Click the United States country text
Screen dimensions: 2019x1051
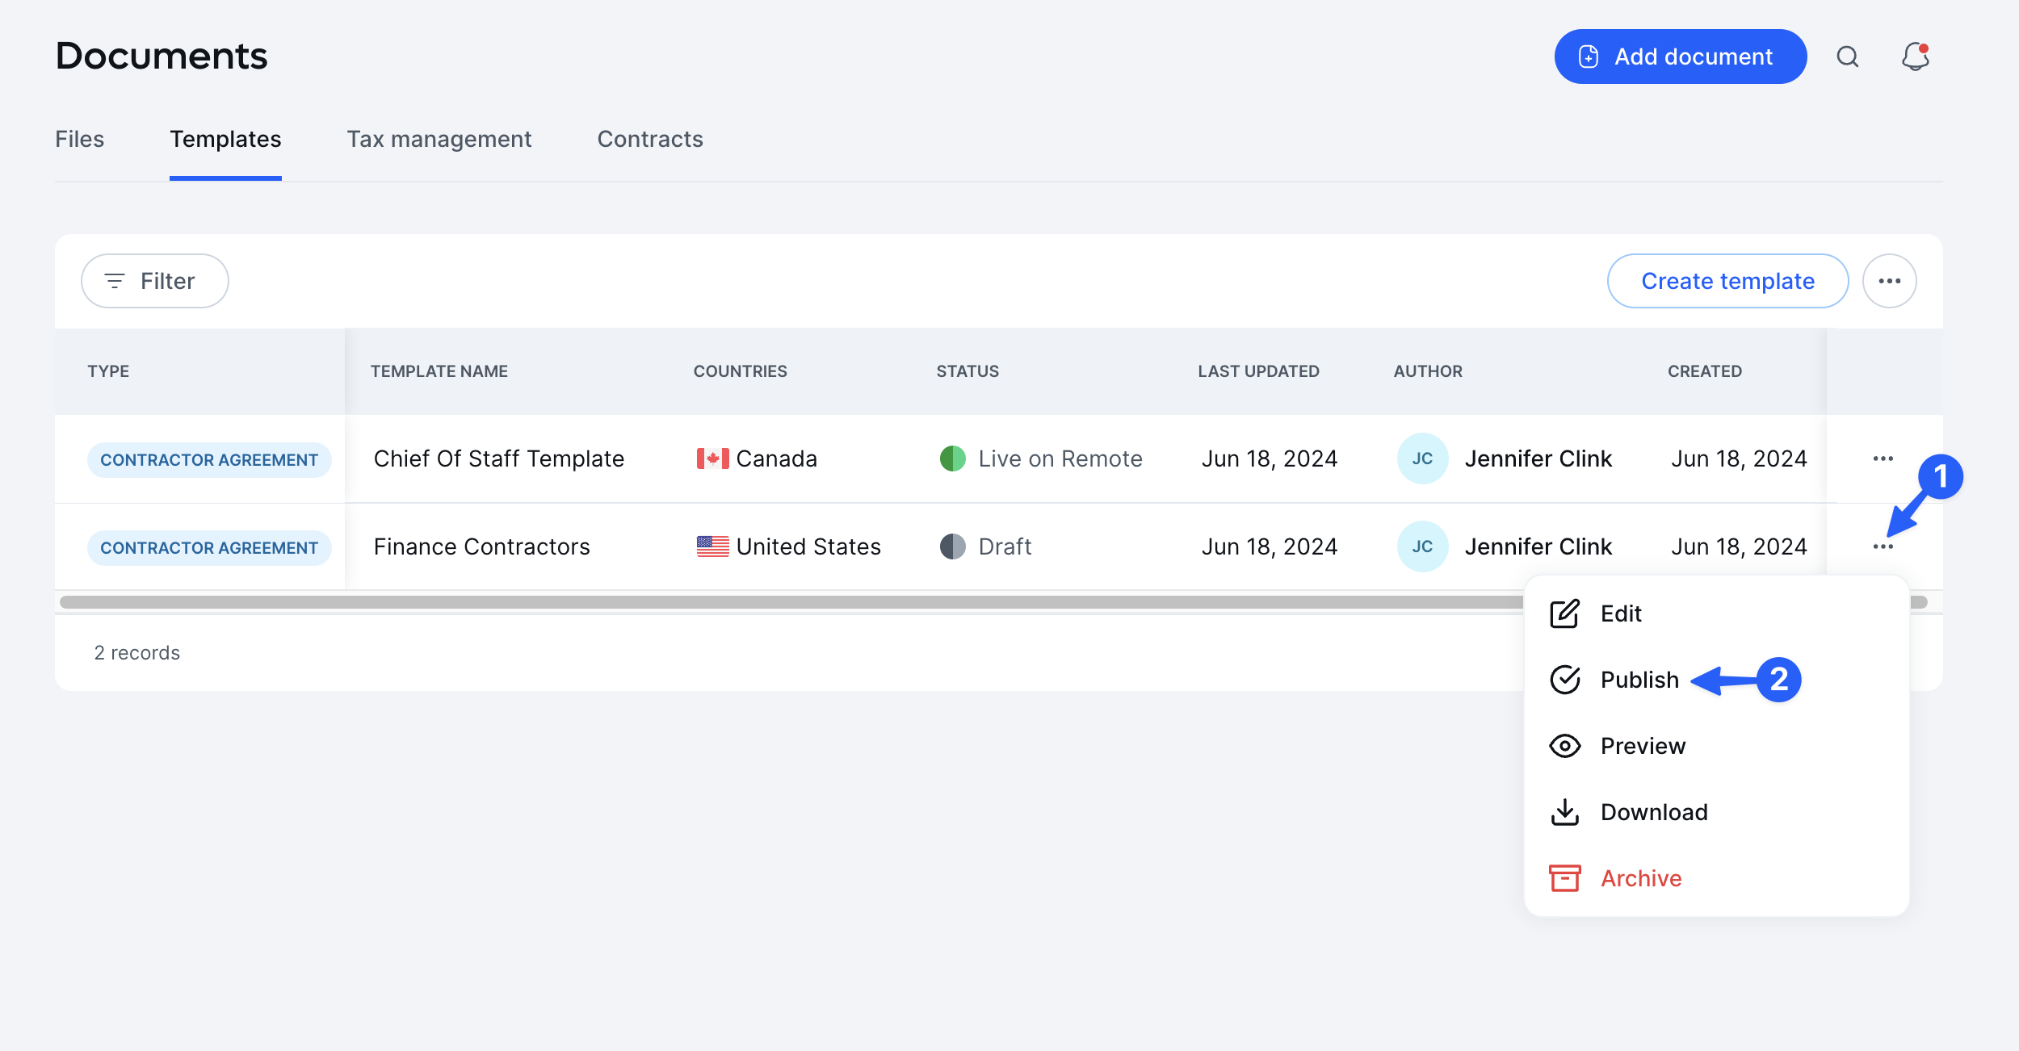click(x=808, y=546)
